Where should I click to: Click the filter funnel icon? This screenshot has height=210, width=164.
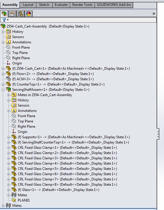pyautogui.click(x=4, y=20)
